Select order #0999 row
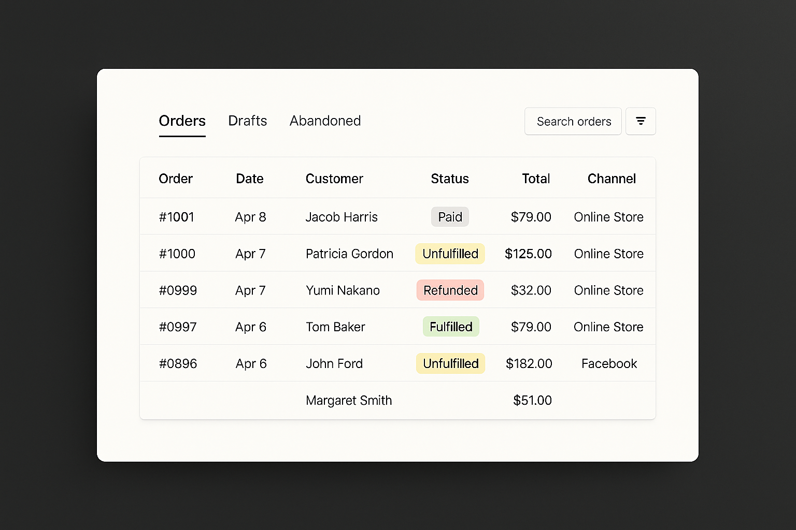This screenshot has height=530, width=796. [x=178, y=290]
